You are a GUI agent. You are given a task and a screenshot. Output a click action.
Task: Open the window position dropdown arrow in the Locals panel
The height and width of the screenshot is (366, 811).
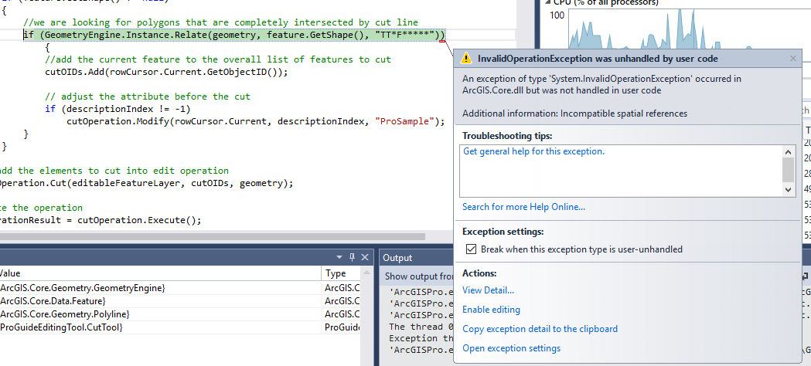(x=339, y=257)
